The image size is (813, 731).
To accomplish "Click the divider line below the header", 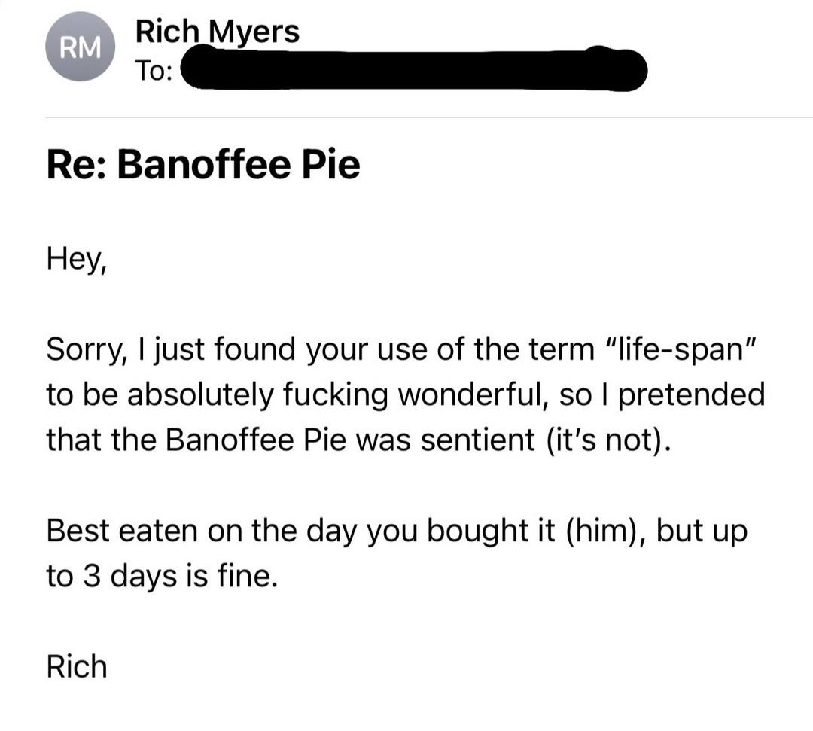I will [x=429, y=117].
